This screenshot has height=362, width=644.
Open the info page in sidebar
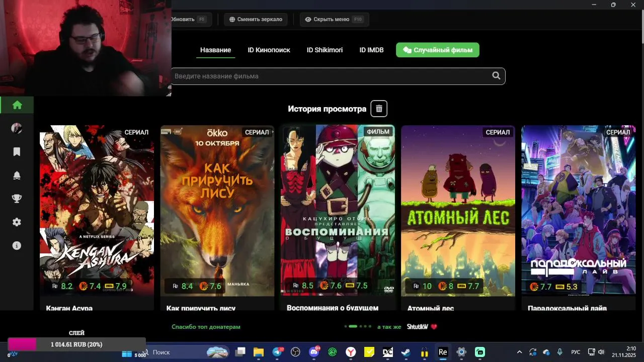pos(17,246)
